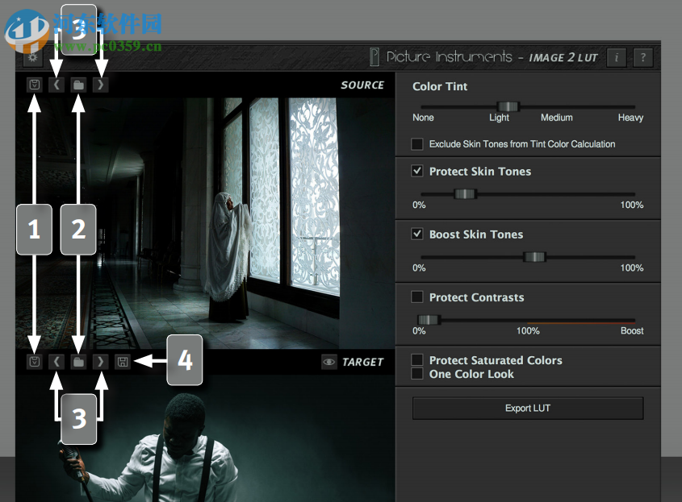Enable Protect Contrasts
Screen dimensions: 682x502
[416, 297]
